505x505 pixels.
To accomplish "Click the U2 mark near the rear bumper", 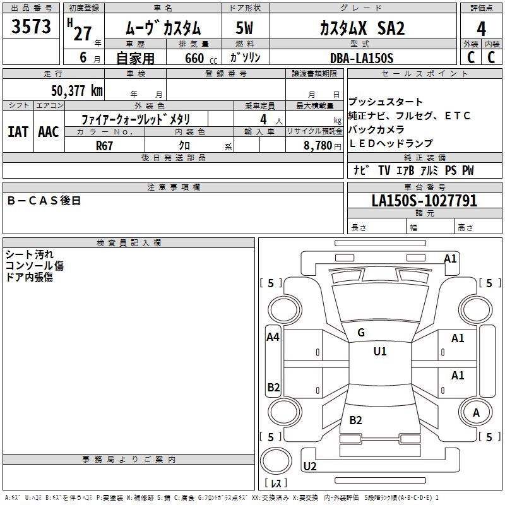I will click(310, 466).
